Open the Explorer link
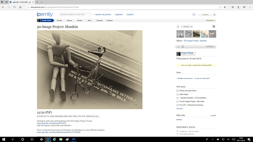 pos(130,15)
